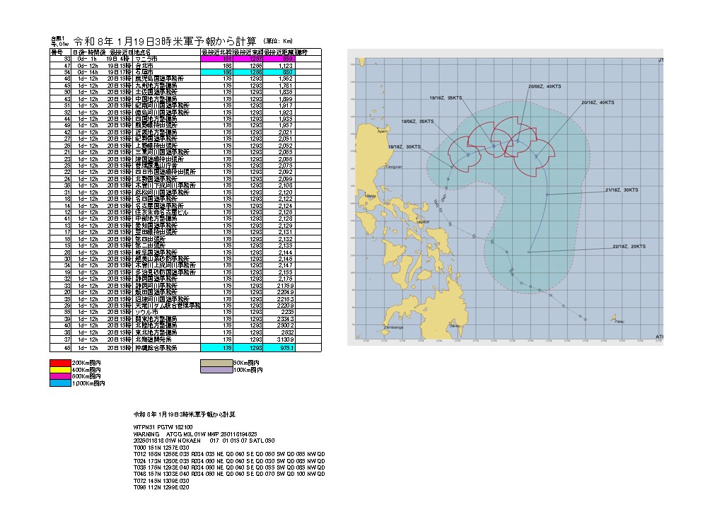
Task: Click the 19/06Z, 35KTS track label
Action: click(x=418, y=122)
